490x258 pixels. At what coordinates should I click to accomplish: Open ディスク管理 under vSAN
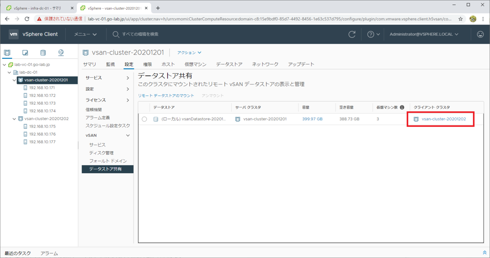101,153
